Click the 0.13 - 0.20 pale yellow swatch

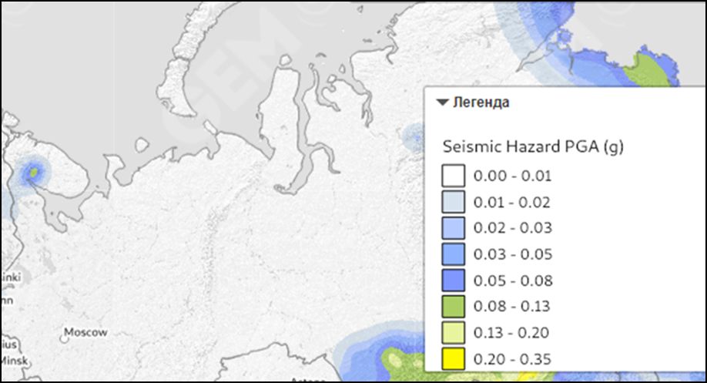tap(454, 333)
